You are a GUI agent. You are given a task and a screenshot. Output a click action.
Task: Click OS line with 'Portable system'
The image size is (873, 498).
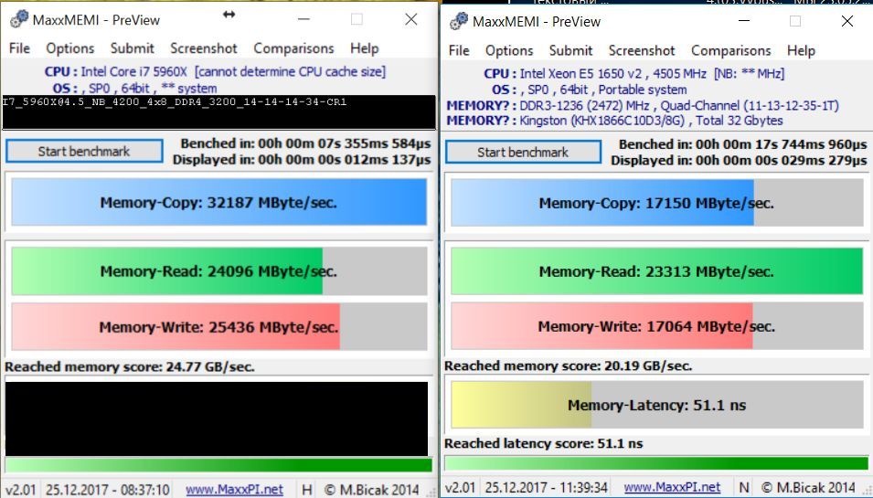(x=589, y=90)
